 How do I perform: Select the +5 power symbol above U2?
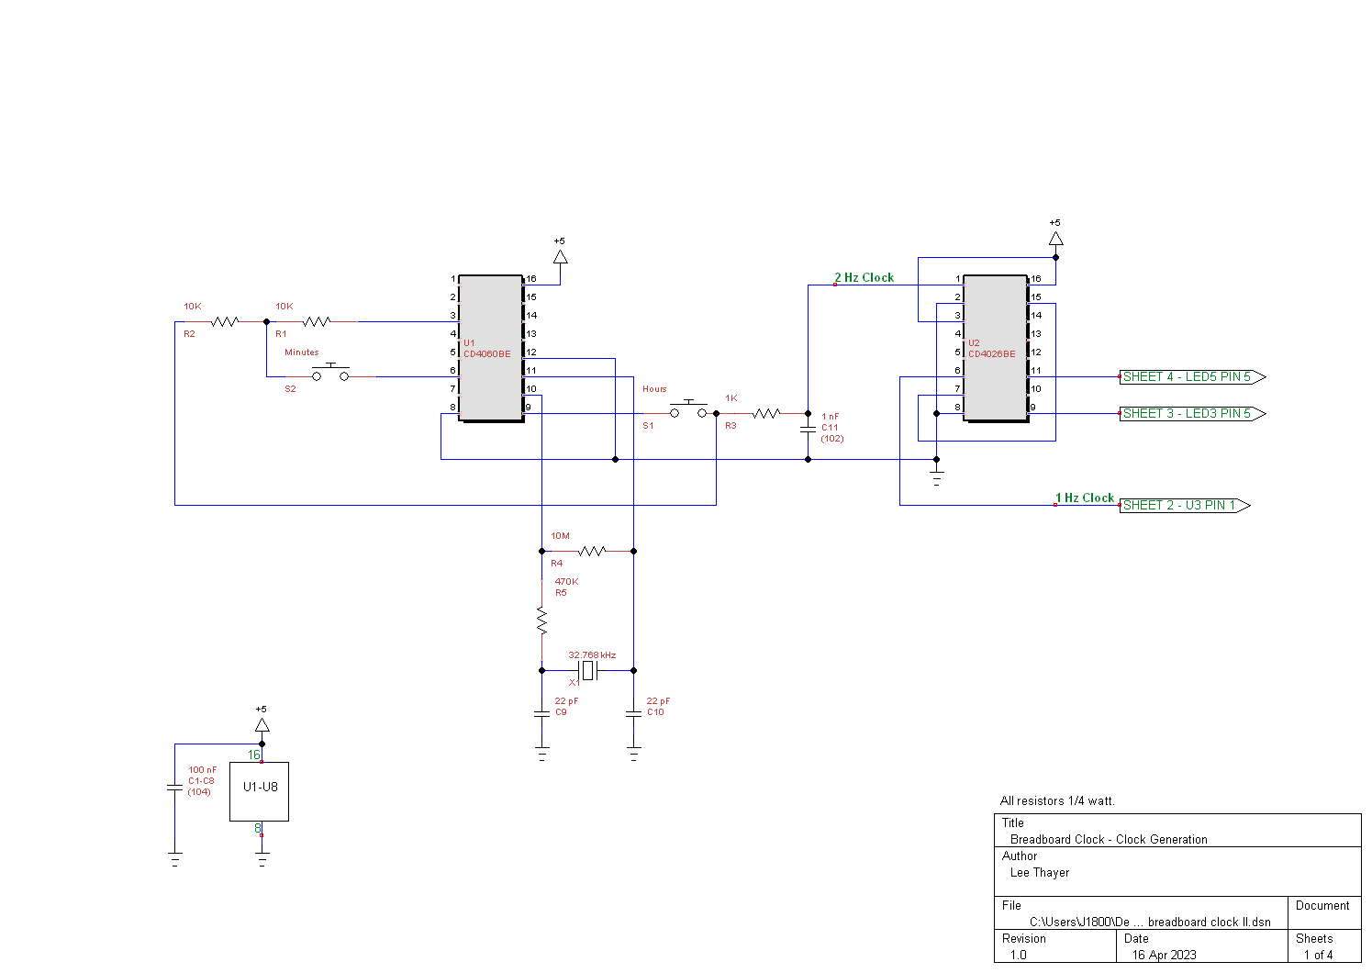click(1055, 238)
